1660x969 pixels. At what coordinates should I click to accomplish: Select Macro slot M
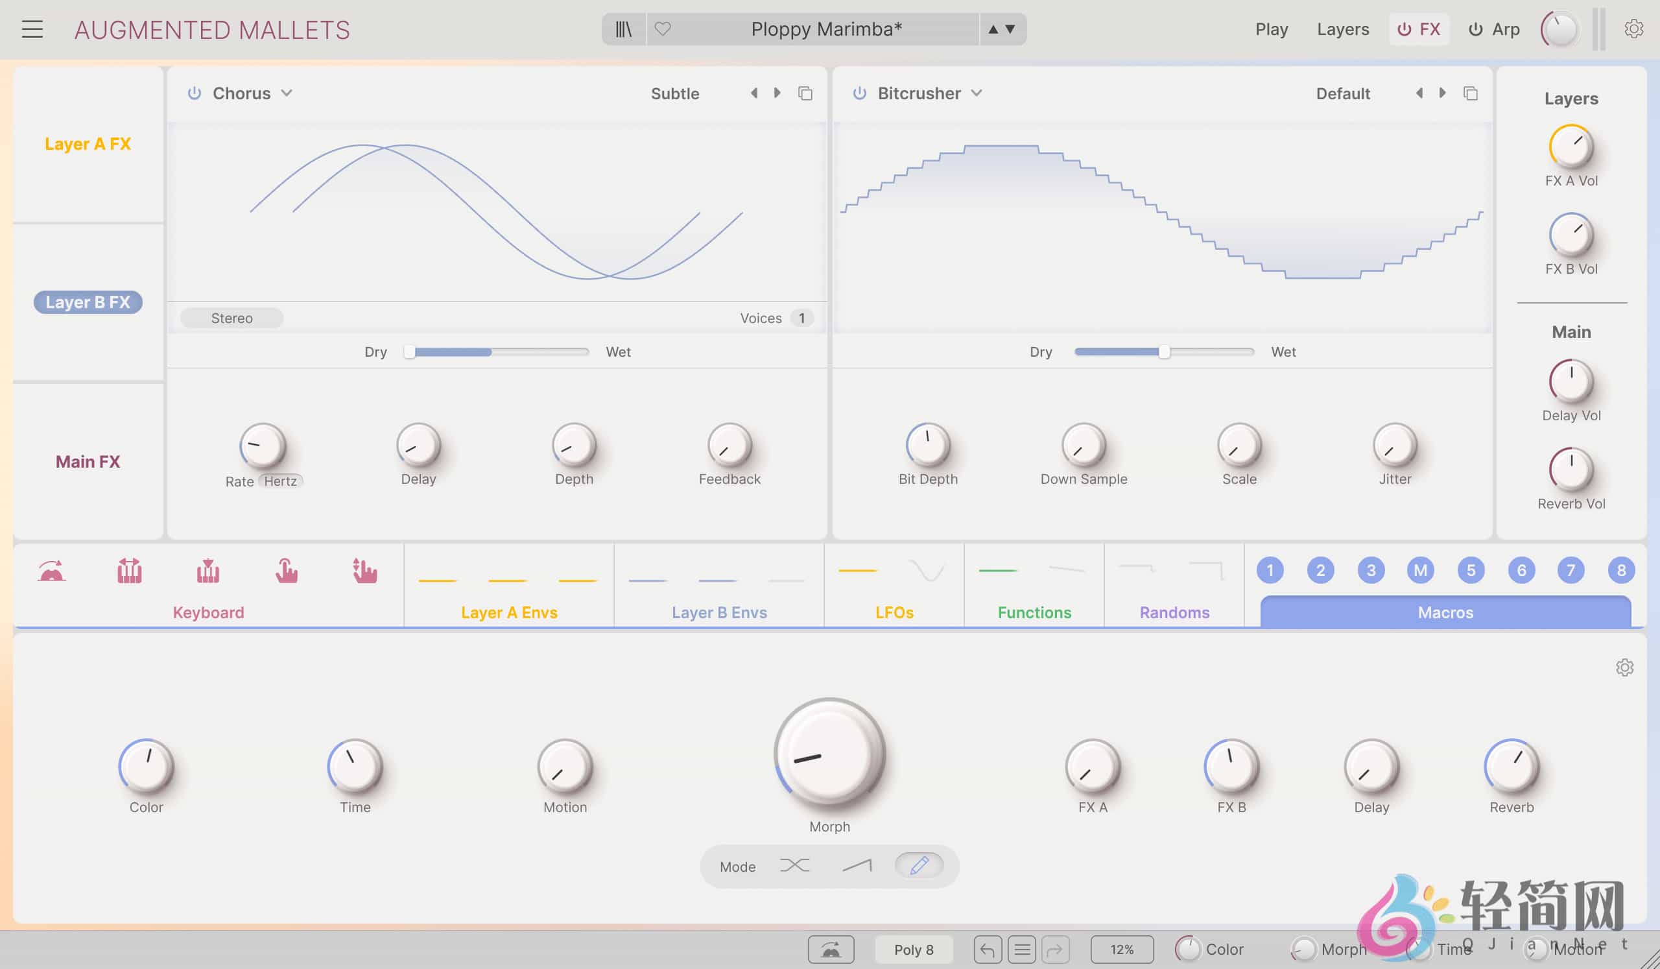(x=1421, y=570)
